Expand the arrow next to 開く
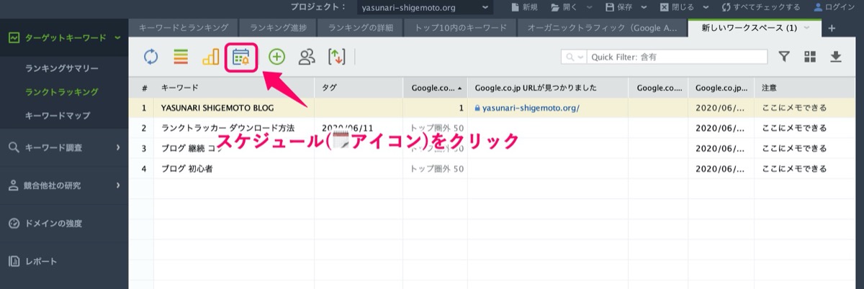Screen dimensions: 864x289 [x=589, y=7]
